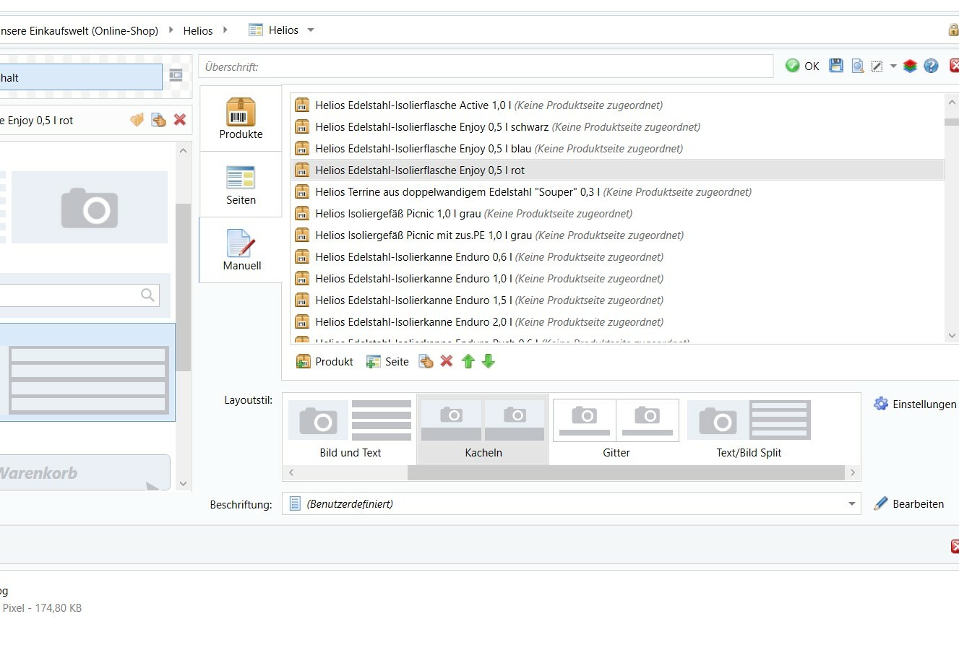This screenshot has width=959, height=658.
Task: Expand arrow after 'Helios' breadcrumb item
Action: (x=225, y=30)
